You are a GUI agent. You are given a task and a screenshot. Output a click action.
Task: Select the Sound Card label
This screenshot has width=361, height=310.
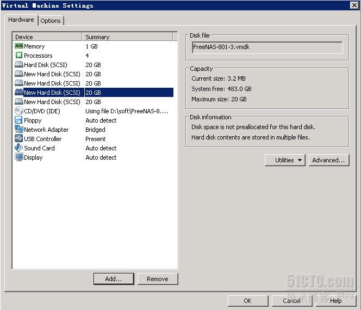39,148
